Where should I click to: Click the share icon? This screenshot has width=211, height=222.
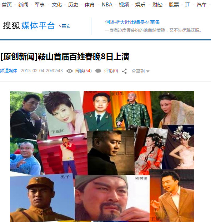pos(124,71)
